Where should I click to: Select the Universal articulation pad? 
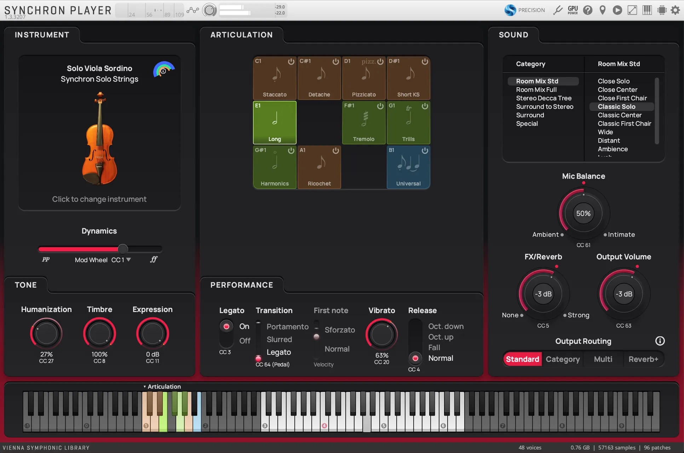408,167
